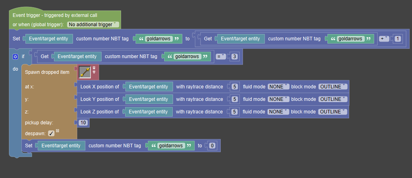This screenshot has height=178, width=412.
Task: Open fluid mode dropdown in Look Y row
Action: pos(278,99)
